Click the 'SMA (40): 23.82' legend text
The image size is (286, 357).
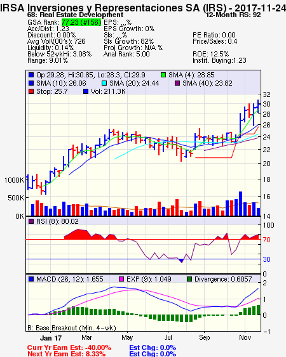coord(207,83)
